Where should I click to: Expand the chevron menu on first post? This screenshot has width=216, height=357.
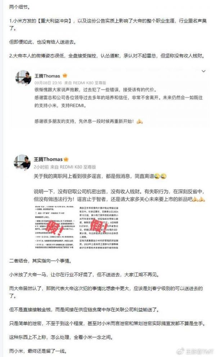tap(203, 71)
